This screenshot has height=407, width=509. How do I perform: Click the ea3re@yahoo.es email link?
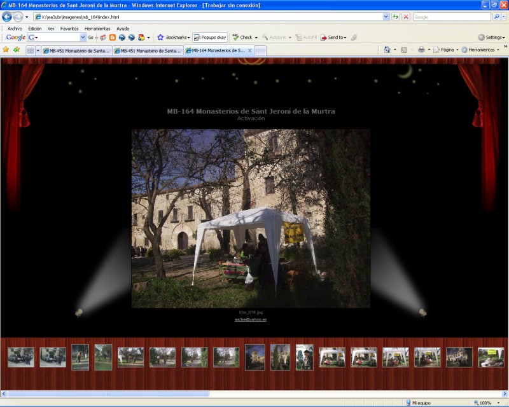click(x=251, y=319)
